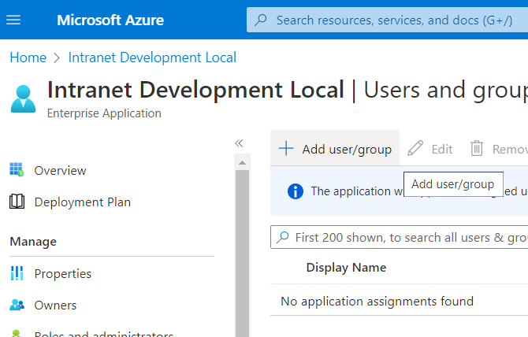
Task: Click the Overview grid icon
Action: click(x=17, y=169)
